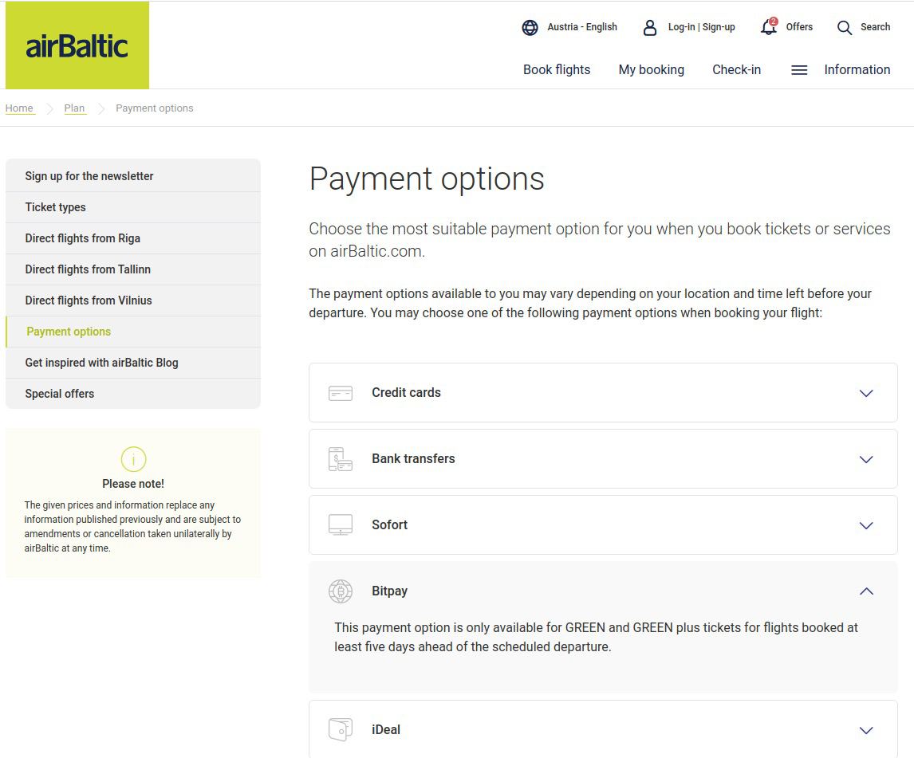Screen dimensions: 914x758
Task: Open the Offers notification bell
Action: [769, 27]
